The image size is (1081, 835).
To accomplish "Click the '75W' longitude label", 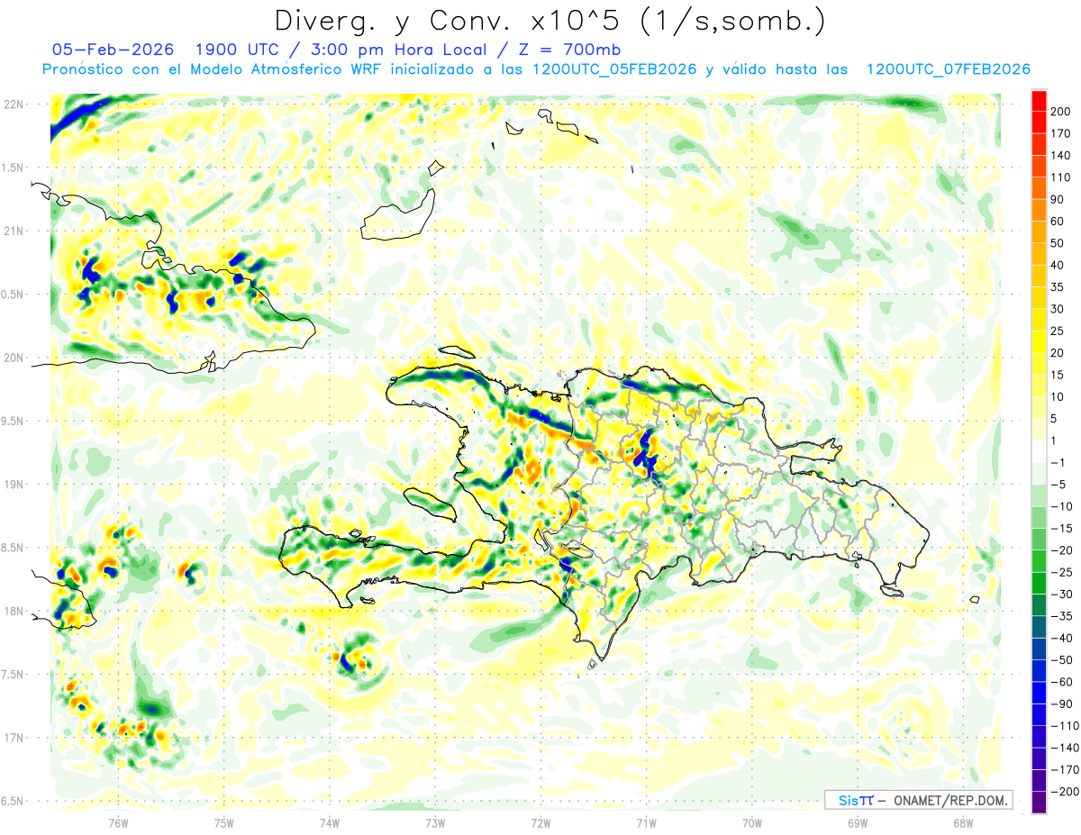I will tap(223, 823).
